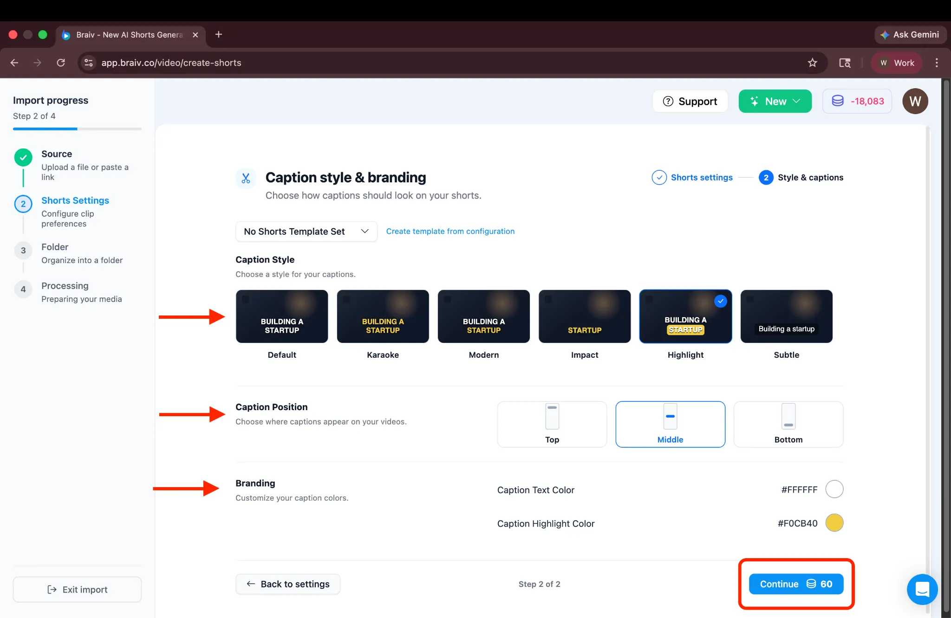The height and width of the screenshot is (618, 951).
Task: Click the #F0CB40 hex value
Action: click(x=797, y=523)
